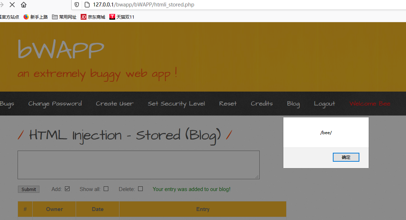Open Change Password page

pyautogui.click(x=55, y=104)
